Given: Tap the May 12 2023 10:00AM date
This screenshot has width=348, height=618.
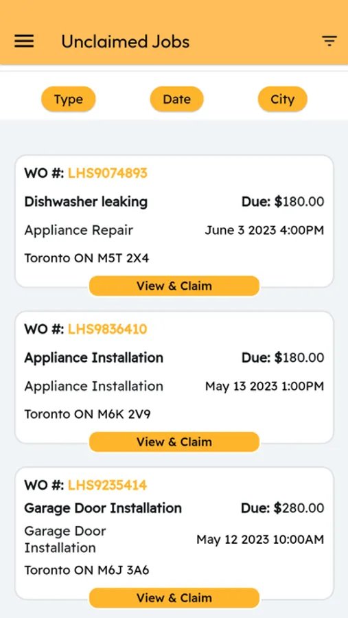Looking at the screenshot, I should click(260, 539).
